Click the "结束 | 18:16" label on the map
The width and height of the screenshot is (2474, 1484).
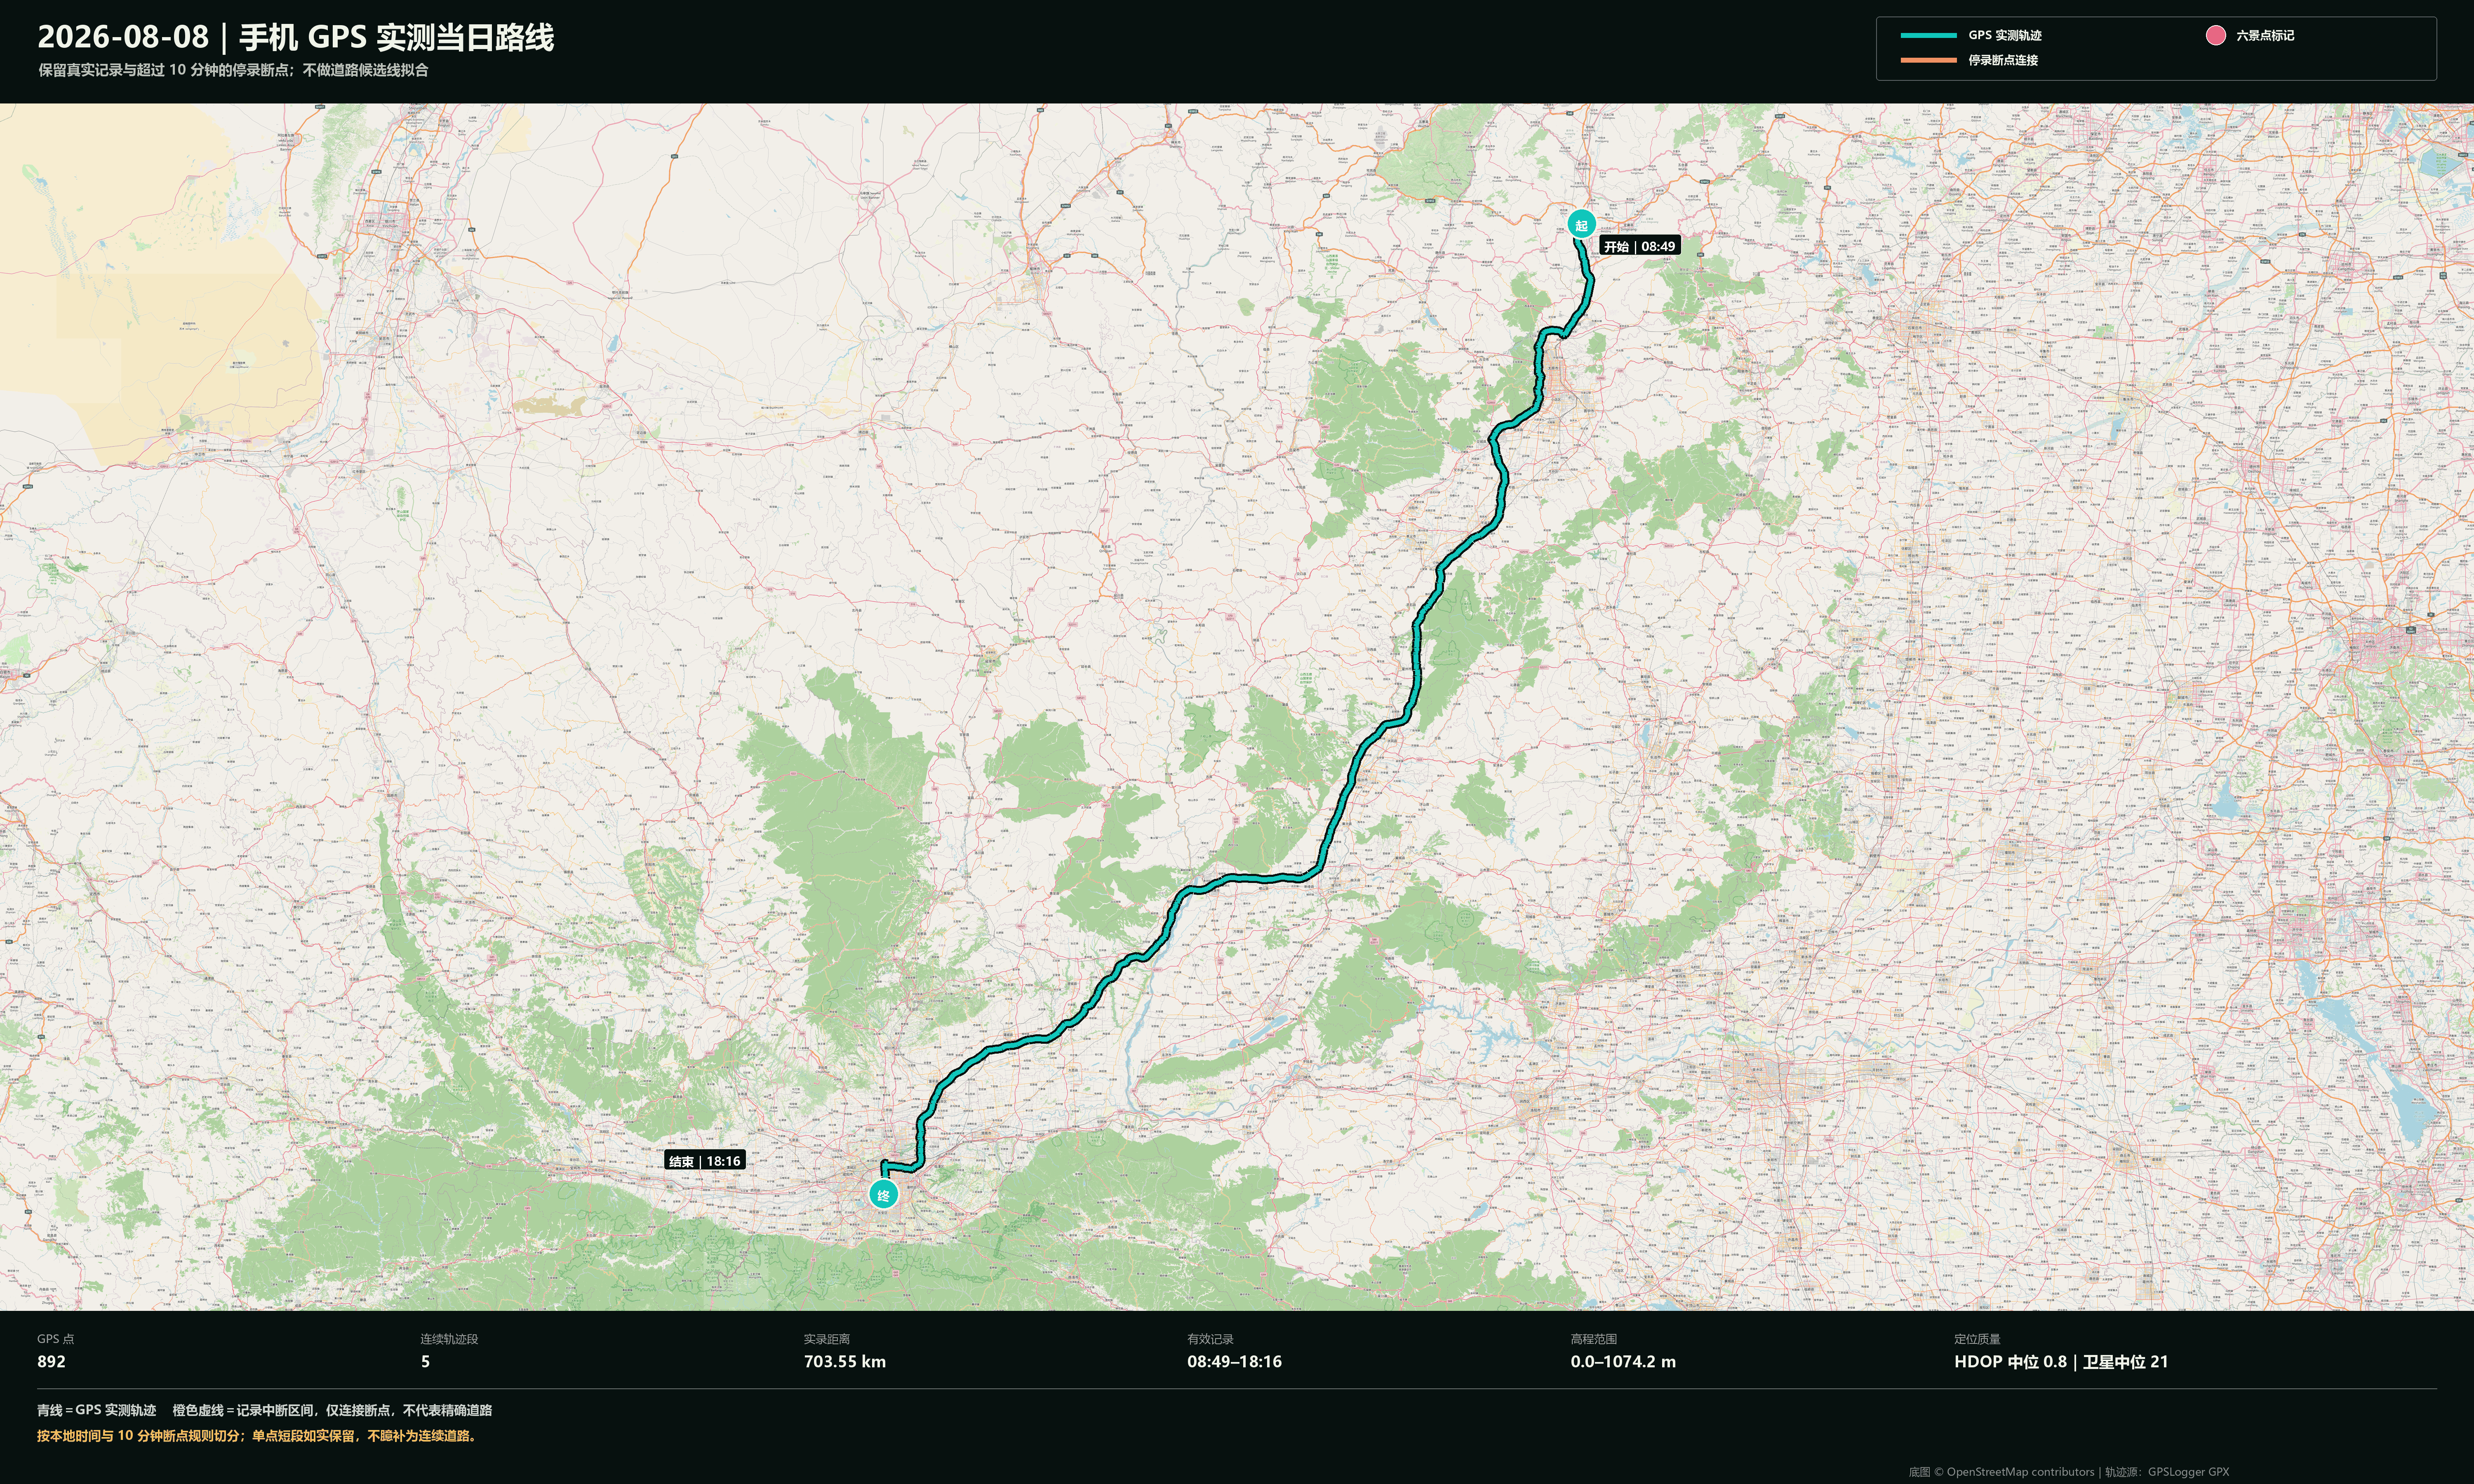click(705, 1161)
